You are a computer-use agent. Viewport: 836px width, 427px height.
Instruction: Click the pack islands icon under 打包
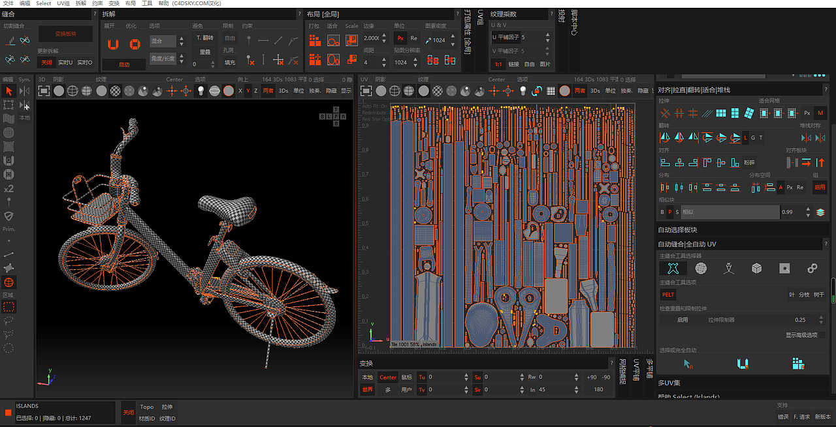pyautogui.click(x=315, y=40)
